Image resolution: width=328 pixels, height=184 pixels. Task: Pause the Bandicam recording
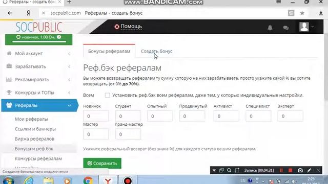pos(281,170)
